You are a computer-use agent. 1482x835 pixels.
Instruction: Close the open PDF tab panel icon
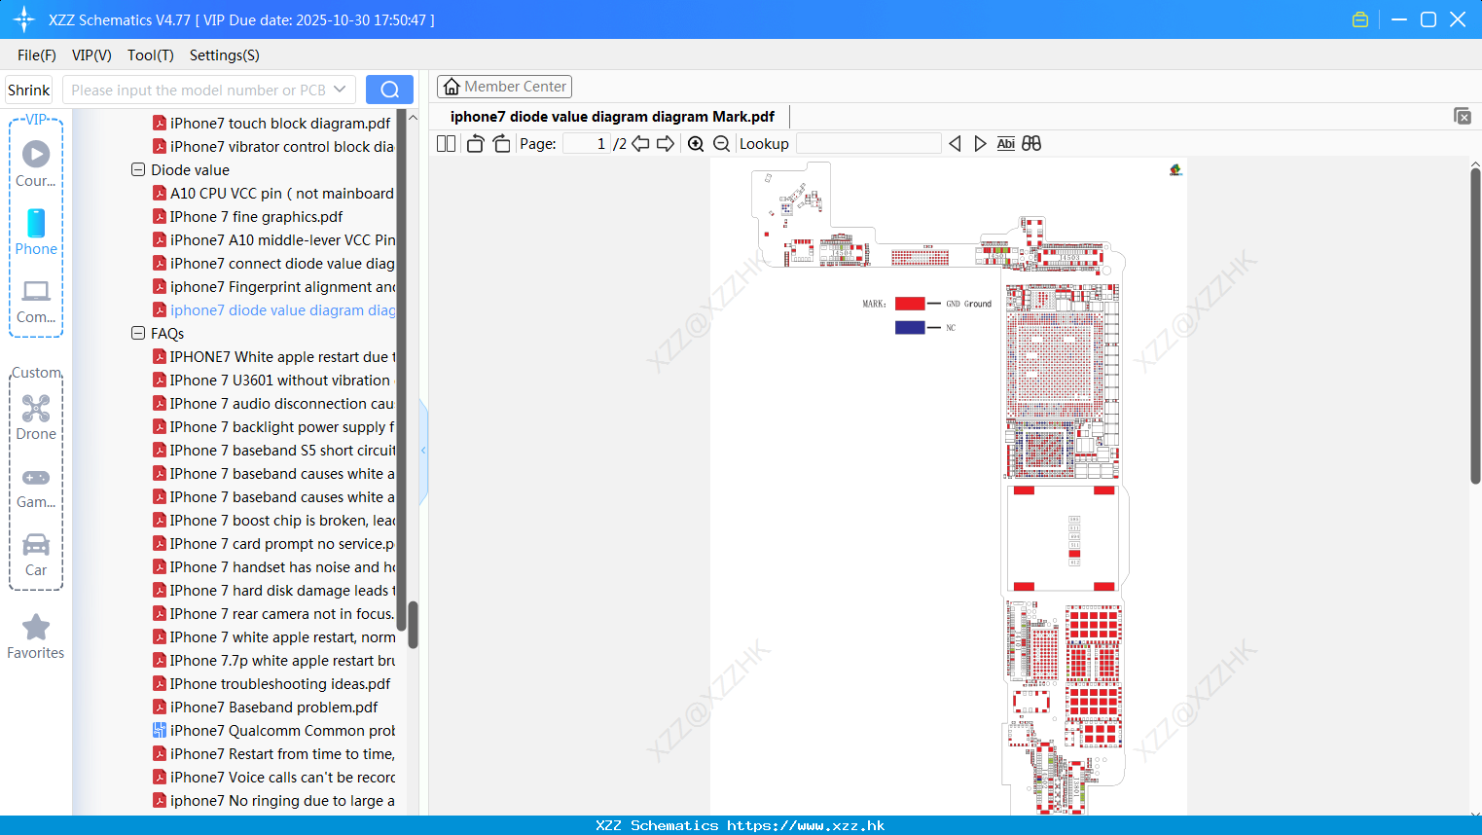1462,116
